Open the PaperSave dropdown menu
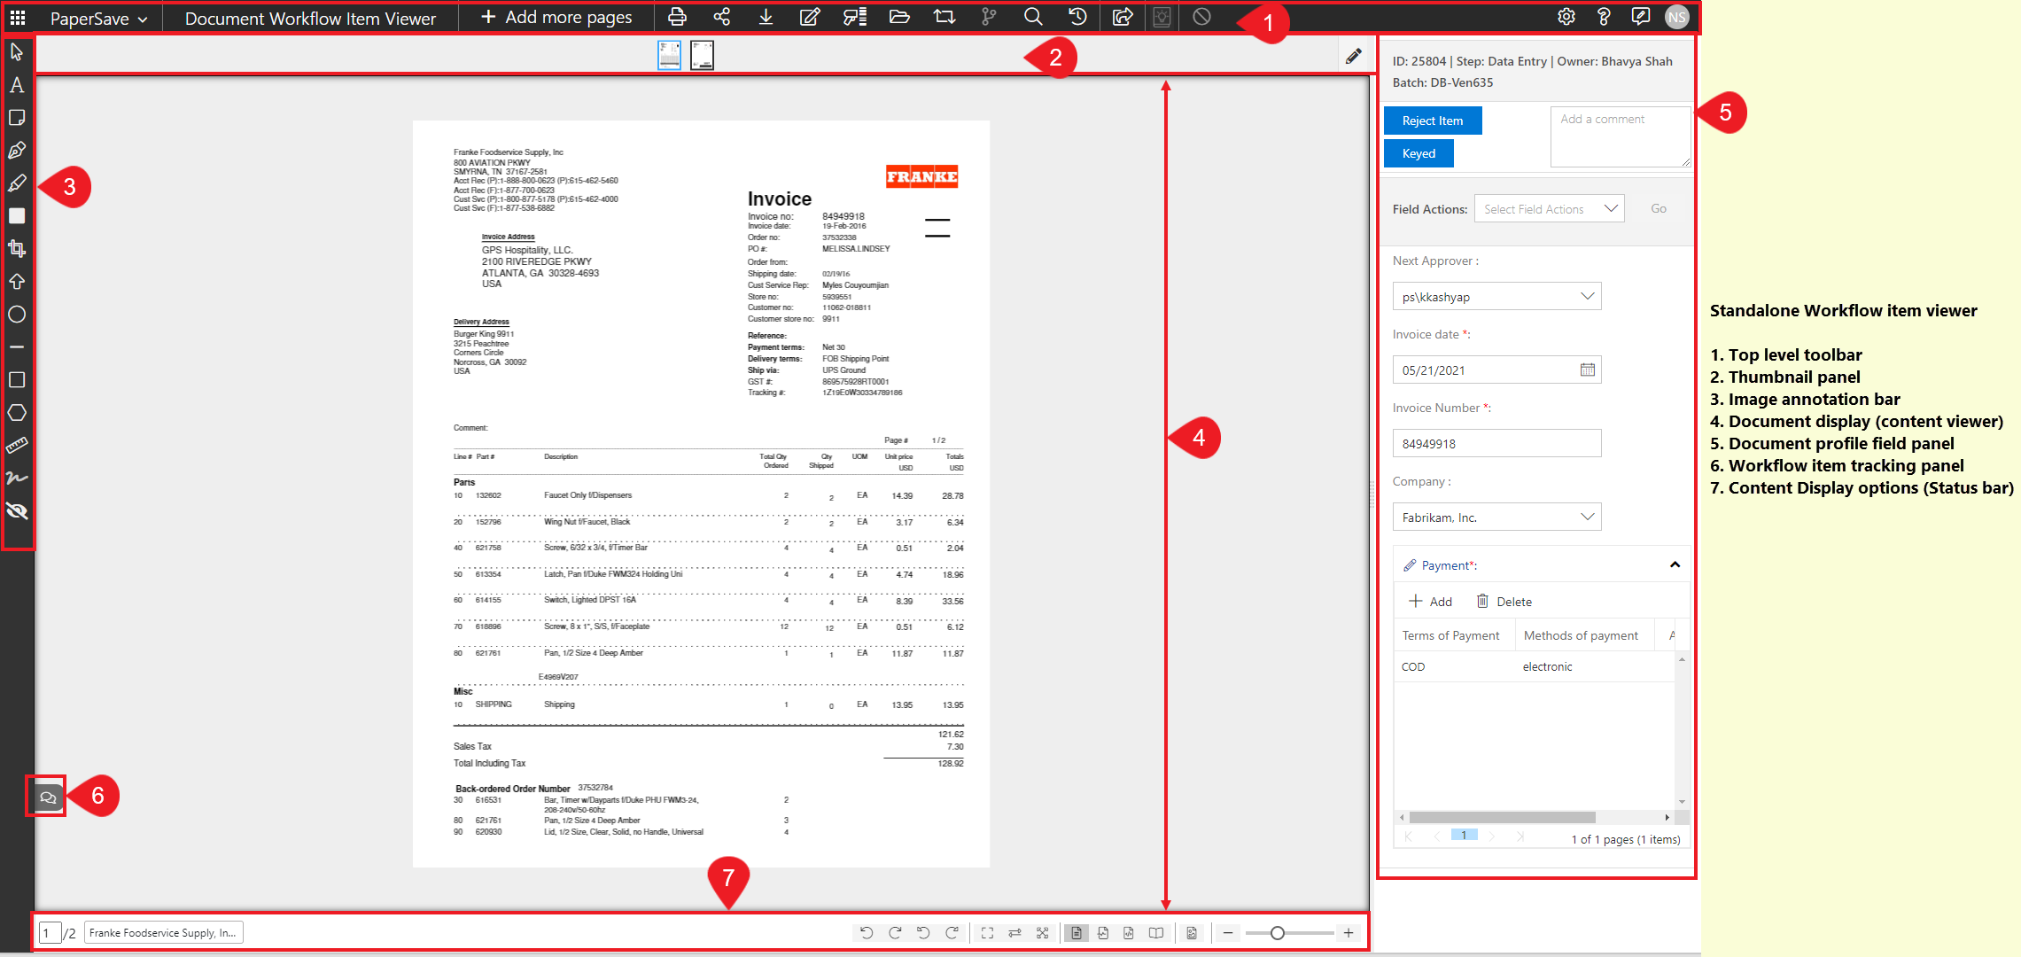 pos(98,19)
